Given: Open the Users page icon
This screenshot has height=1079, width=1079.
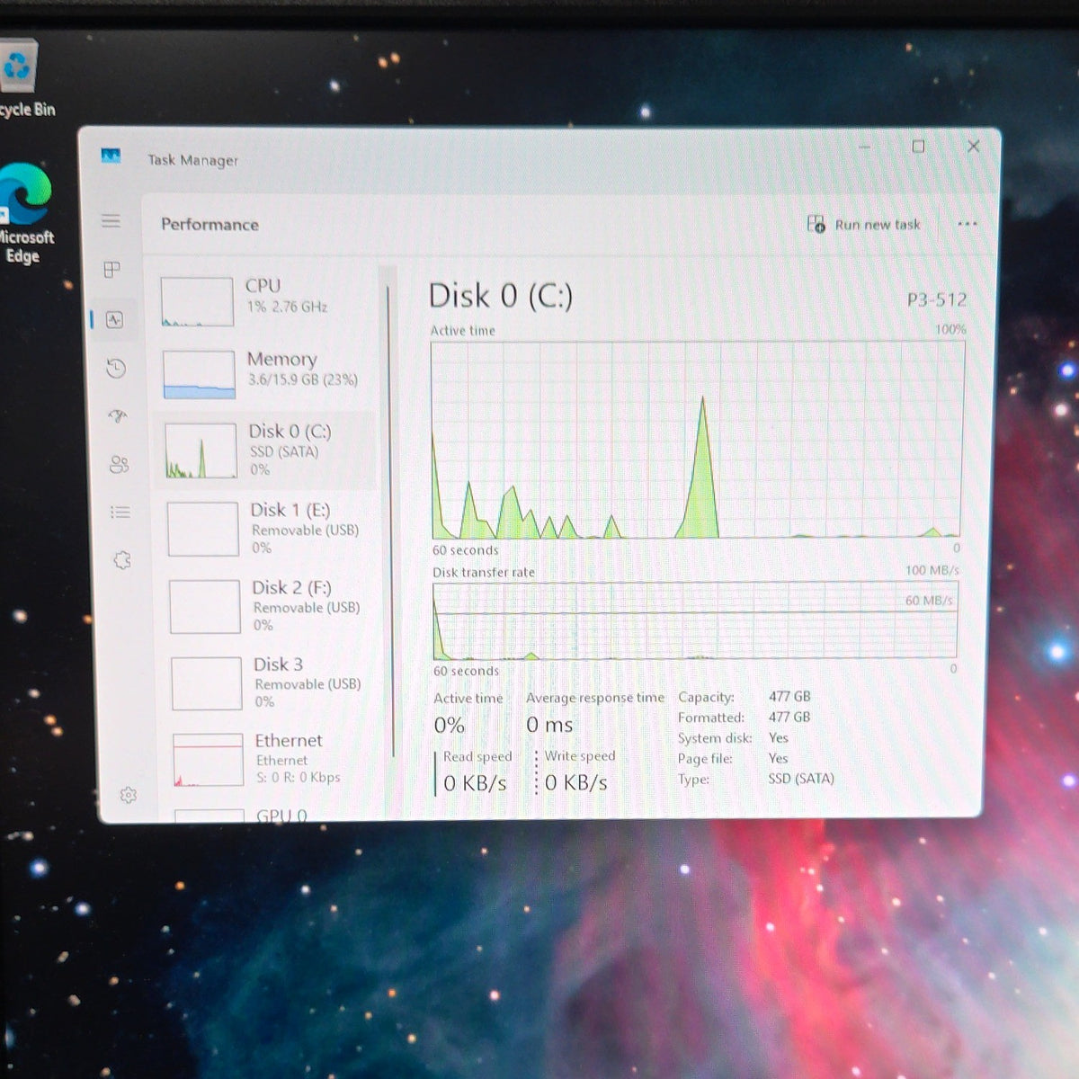Looking at the screenshot, I should coord(119,464).
